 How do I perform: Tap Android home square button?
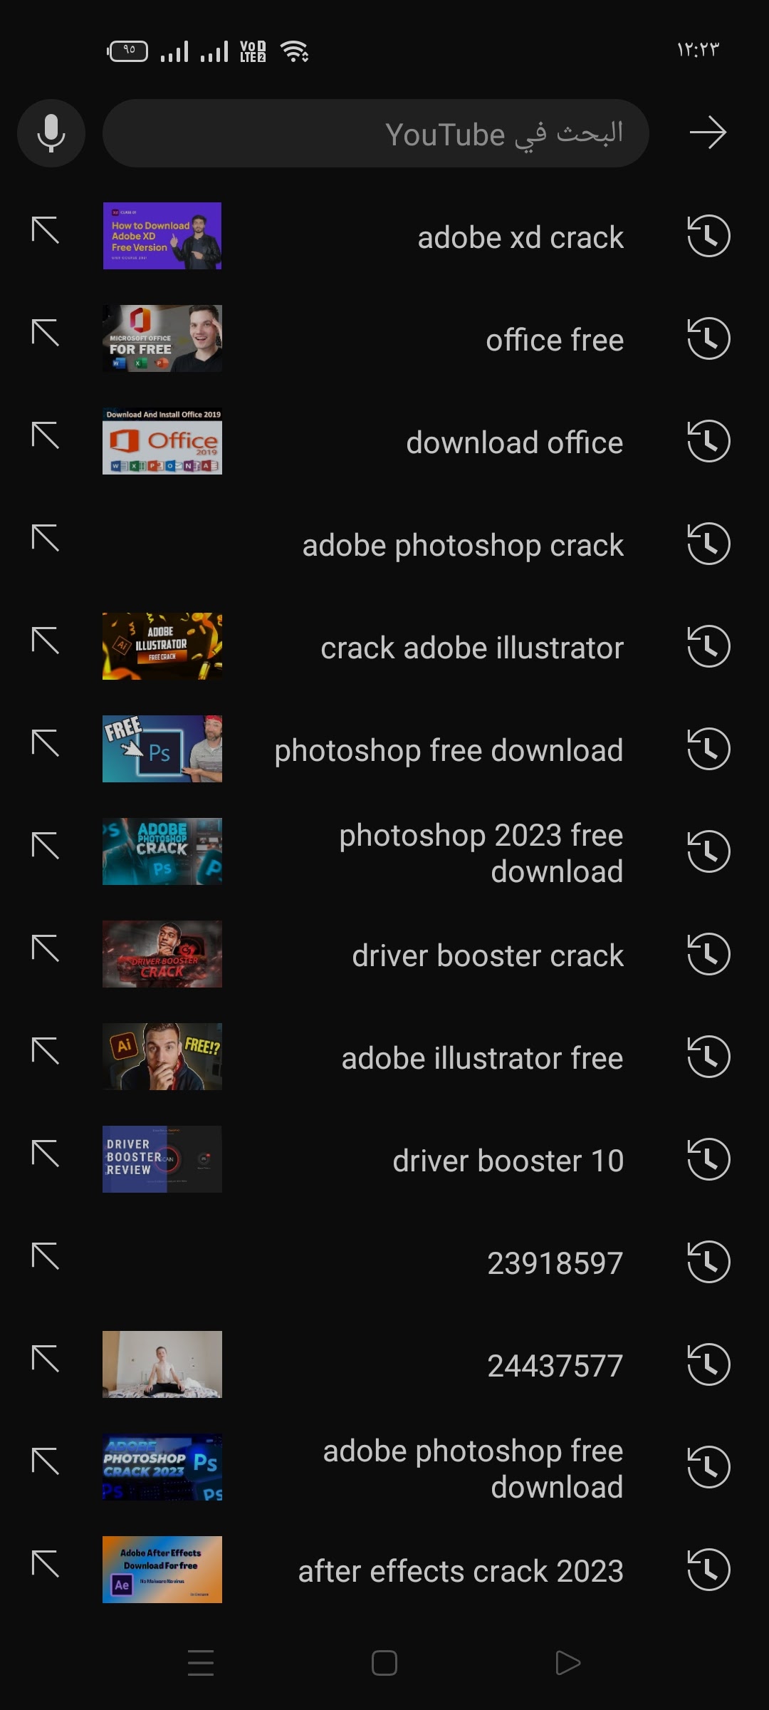tap(384, 1663)
